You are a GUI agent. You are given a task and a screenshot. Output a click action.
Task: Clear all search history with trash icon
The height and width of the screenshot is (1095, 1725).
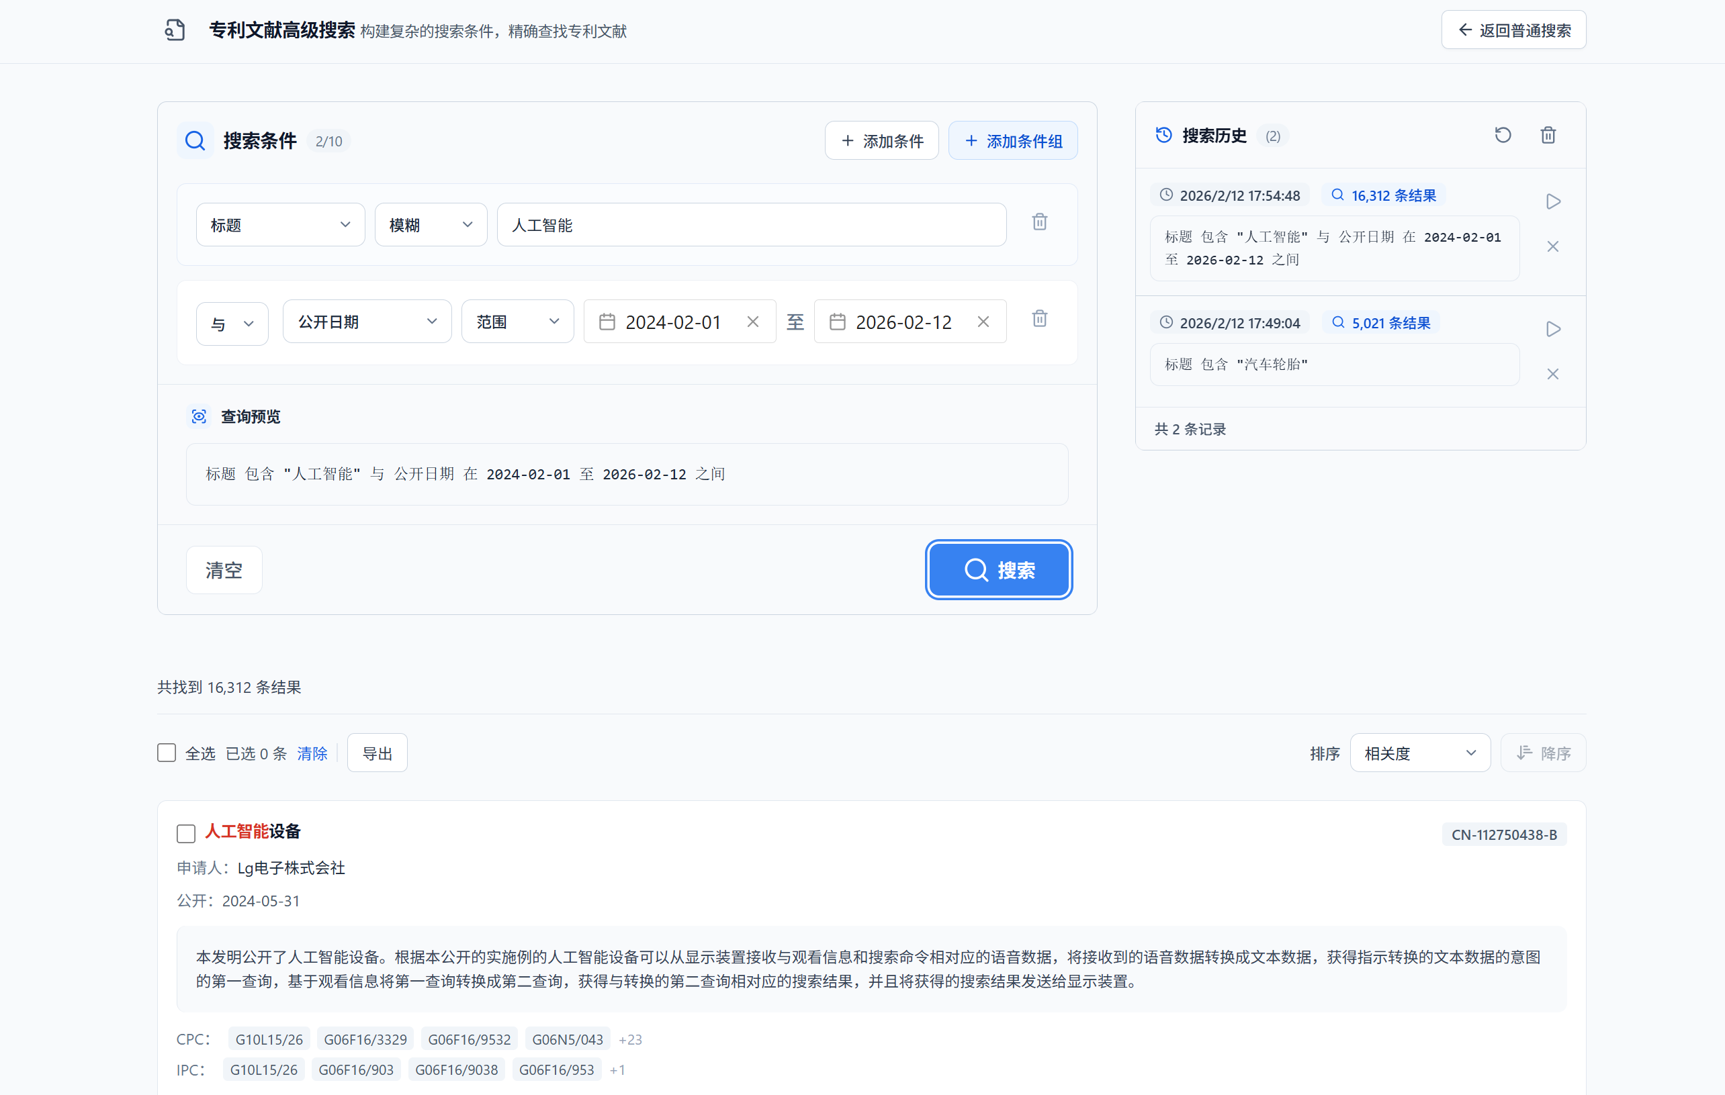tap(1548, 136)
